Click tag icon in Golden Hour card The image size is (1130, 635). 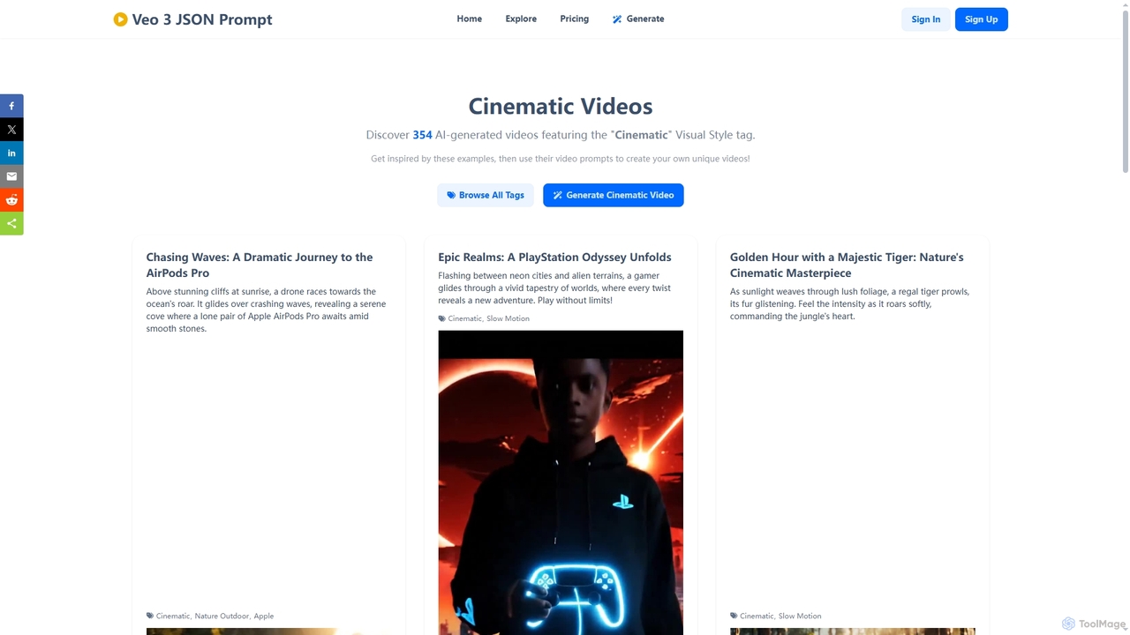tap(734, 616)
